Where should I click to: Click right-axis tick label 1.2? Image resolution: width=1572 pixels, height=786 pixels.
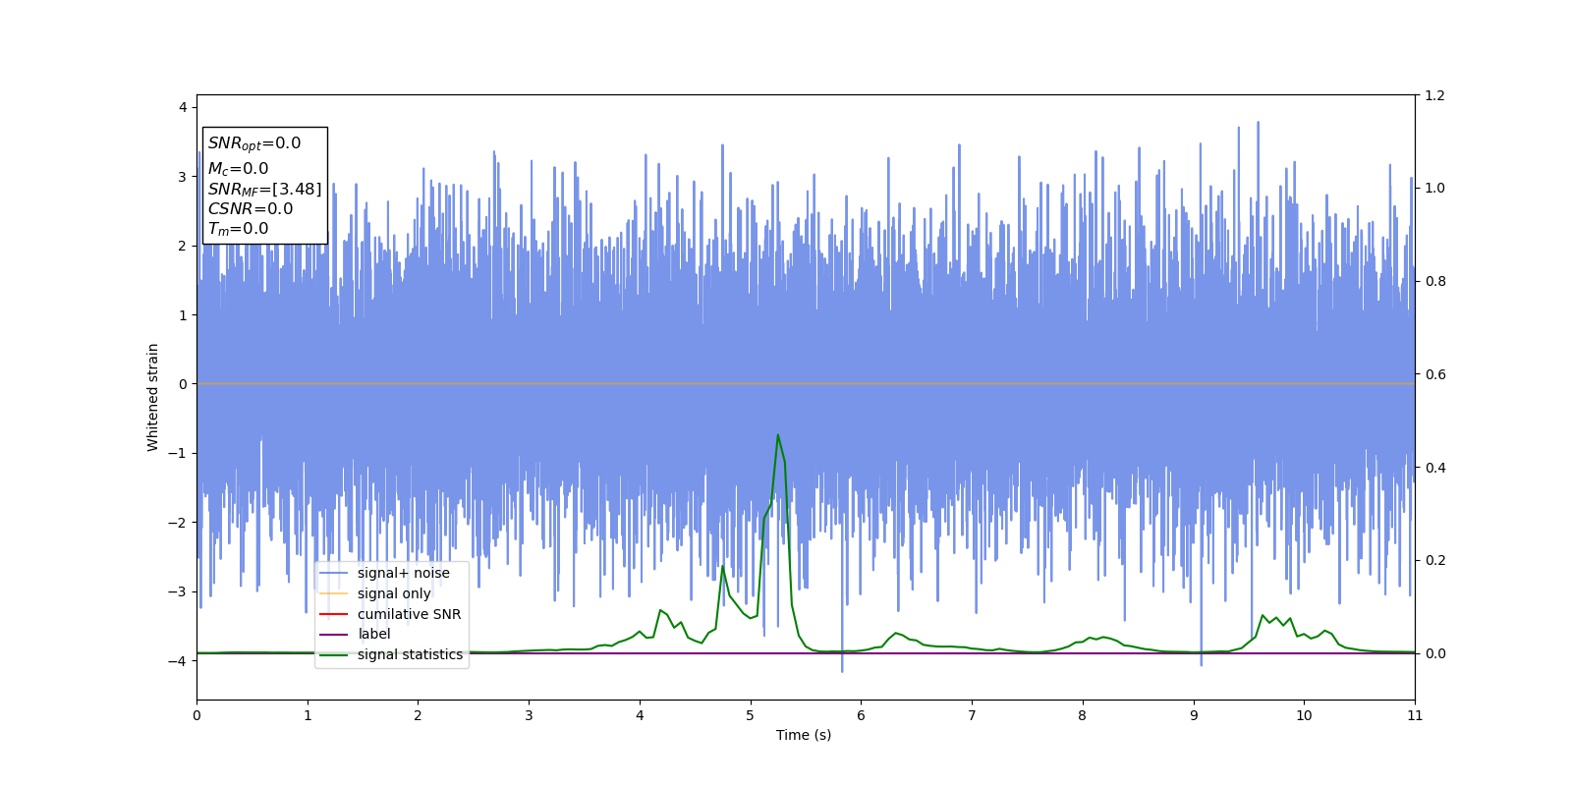(x=1434, y=95)
